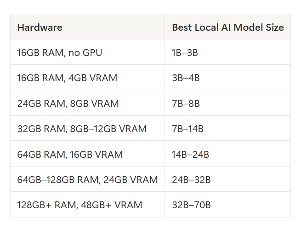Select the 16GB RAM, no GPU cell
This screenshot has width=301, height=228.
(87, 52)
